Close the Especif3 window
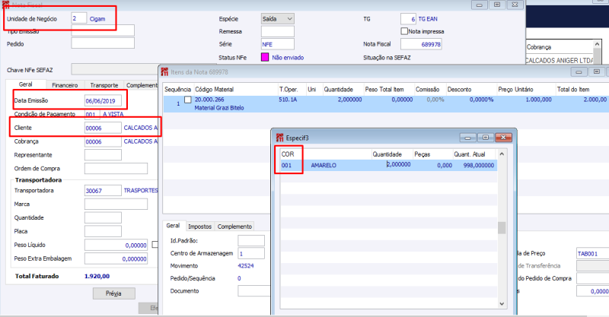The height and width of the screenshot is (317, 609). click(503, 138)
